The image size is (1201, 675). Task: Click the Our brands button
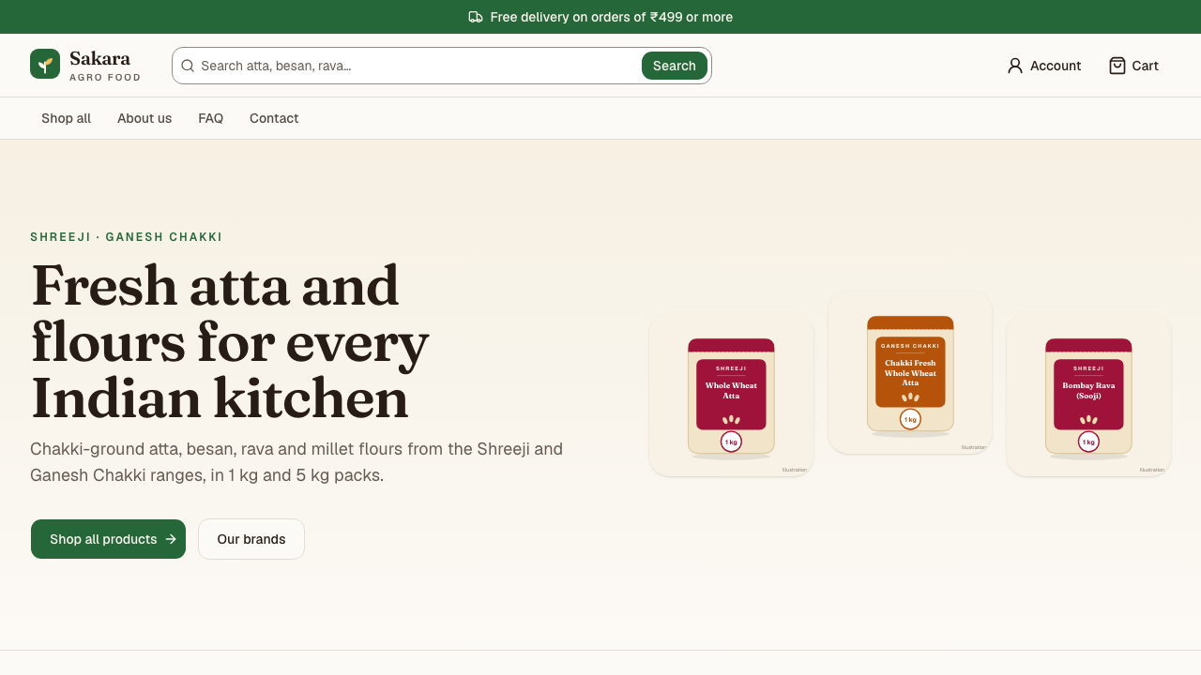pos(251,539)
